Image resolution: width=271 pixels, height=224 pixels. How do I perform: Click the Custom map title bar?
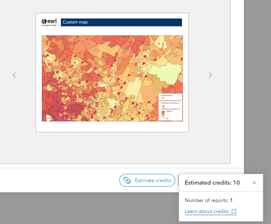(x=121, y=22)
